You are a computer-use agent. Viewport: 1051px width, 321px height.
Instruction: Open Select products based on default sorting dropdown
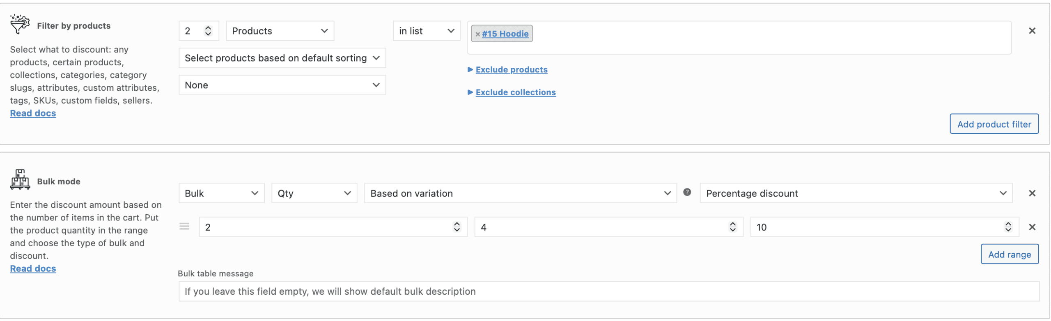[x=282, y=58]
